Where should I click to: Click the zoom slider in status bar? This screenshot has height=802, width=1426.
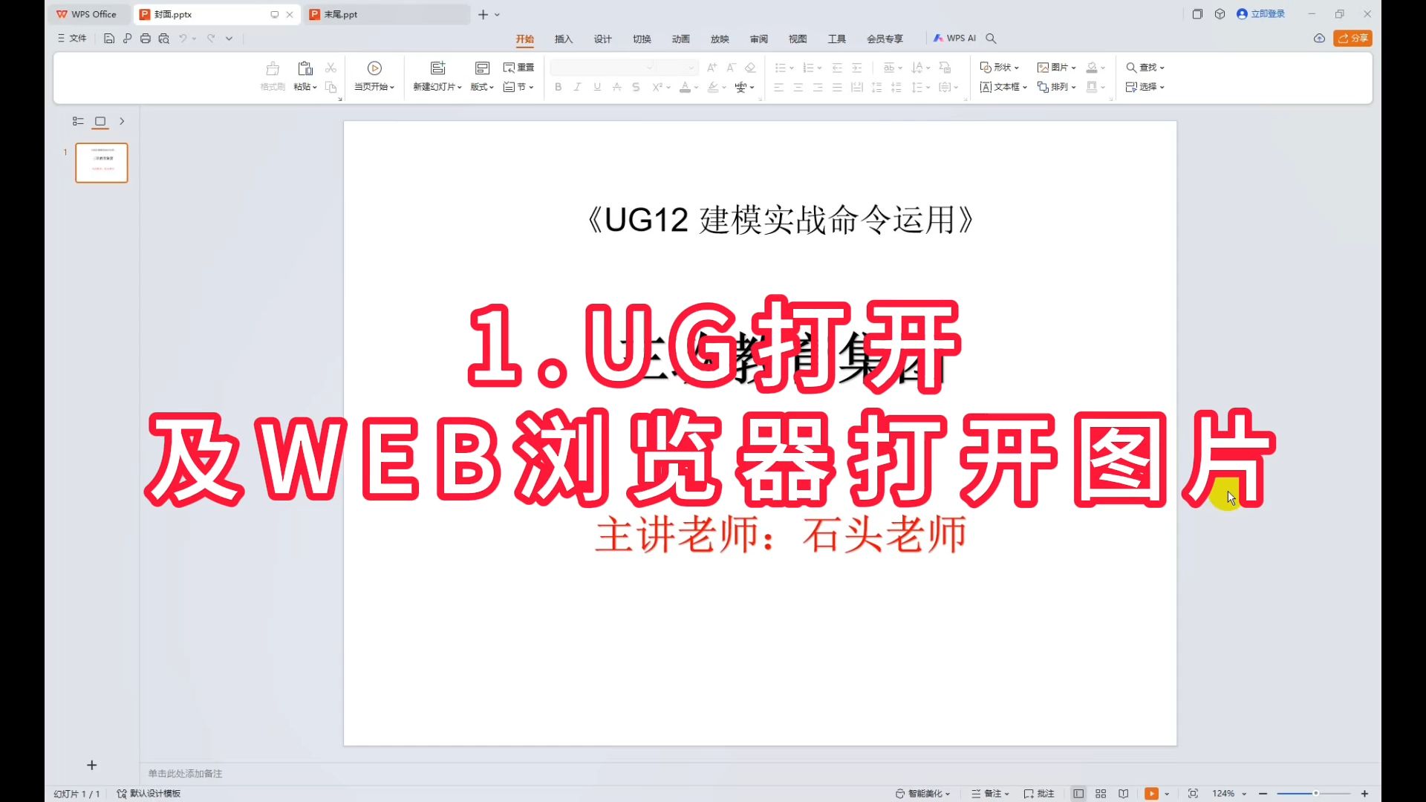tap(1315, 793)
